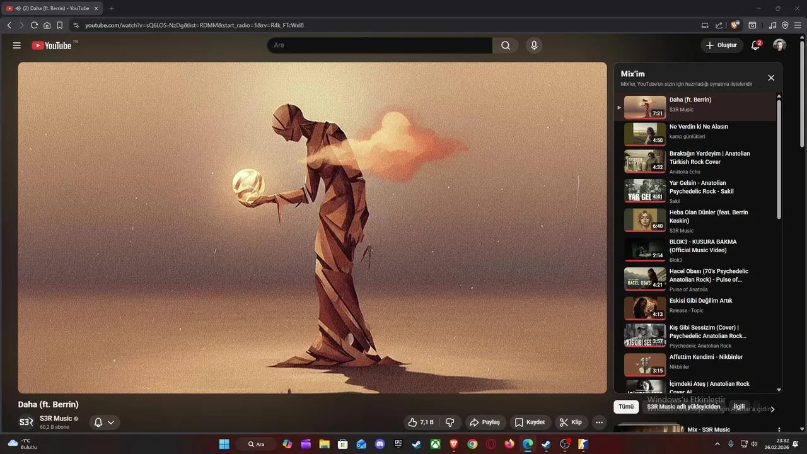Click the Kaydet save button

coord(530,422)
